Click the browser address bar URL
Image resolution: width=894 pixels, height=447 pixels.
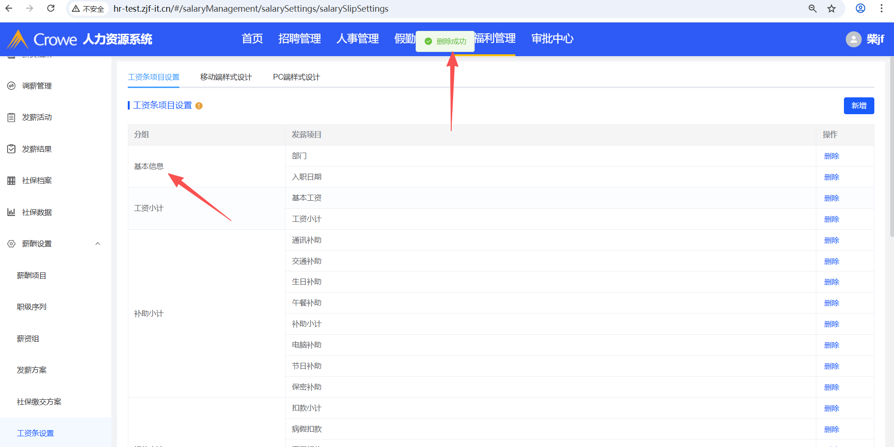pos(251,9)
